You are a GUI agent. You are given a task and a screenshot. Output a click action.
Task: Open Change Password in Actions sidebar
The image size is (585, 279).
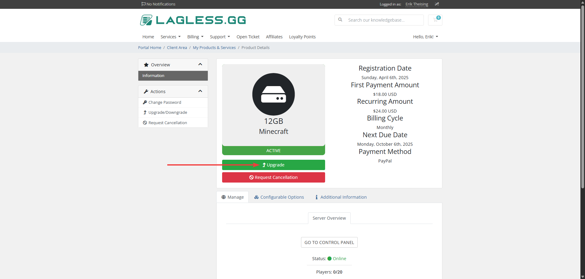coord(165,103)
